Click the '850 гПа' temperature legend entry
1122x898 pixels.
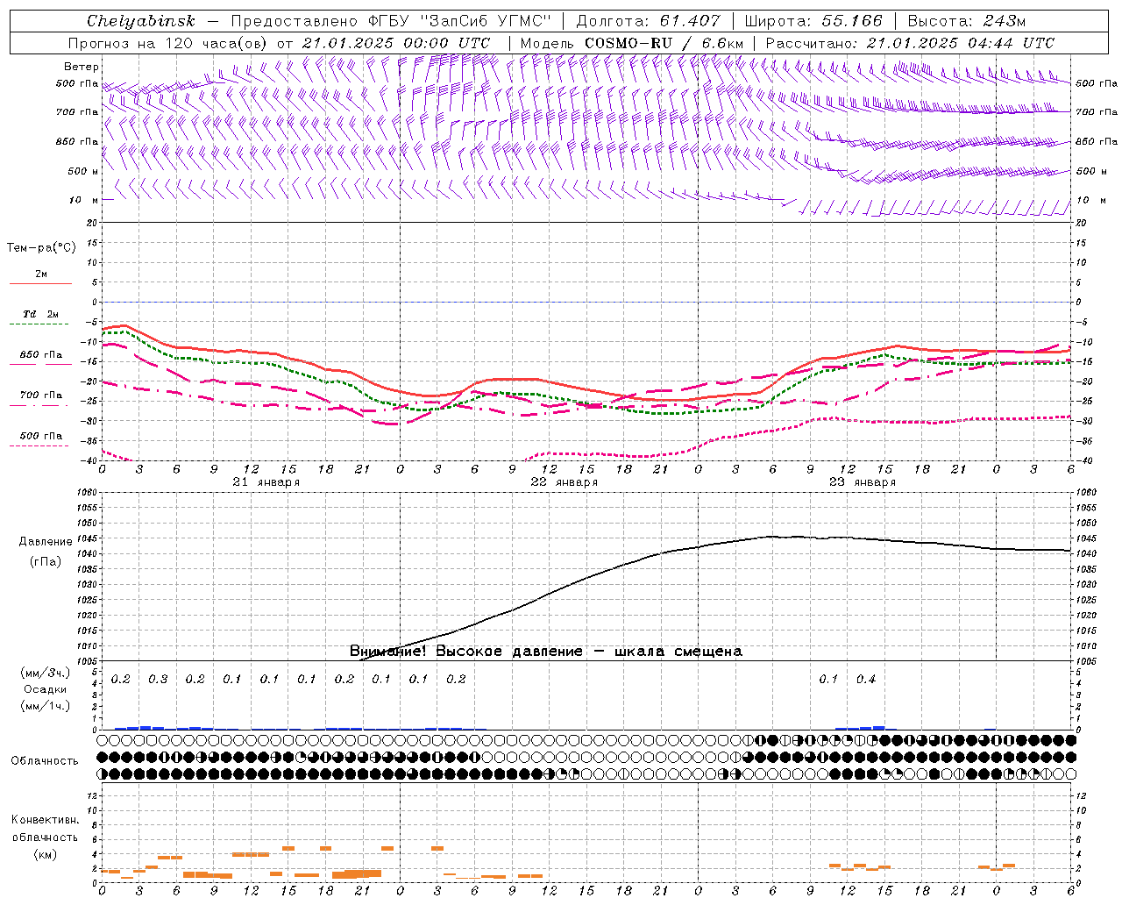[40, 355]
